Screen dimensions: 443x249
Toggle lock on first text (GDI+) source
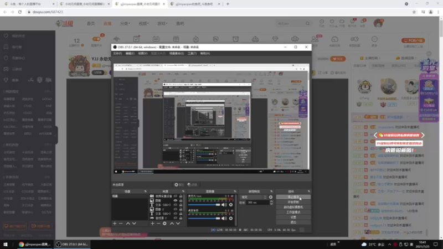tap(181, 205)
